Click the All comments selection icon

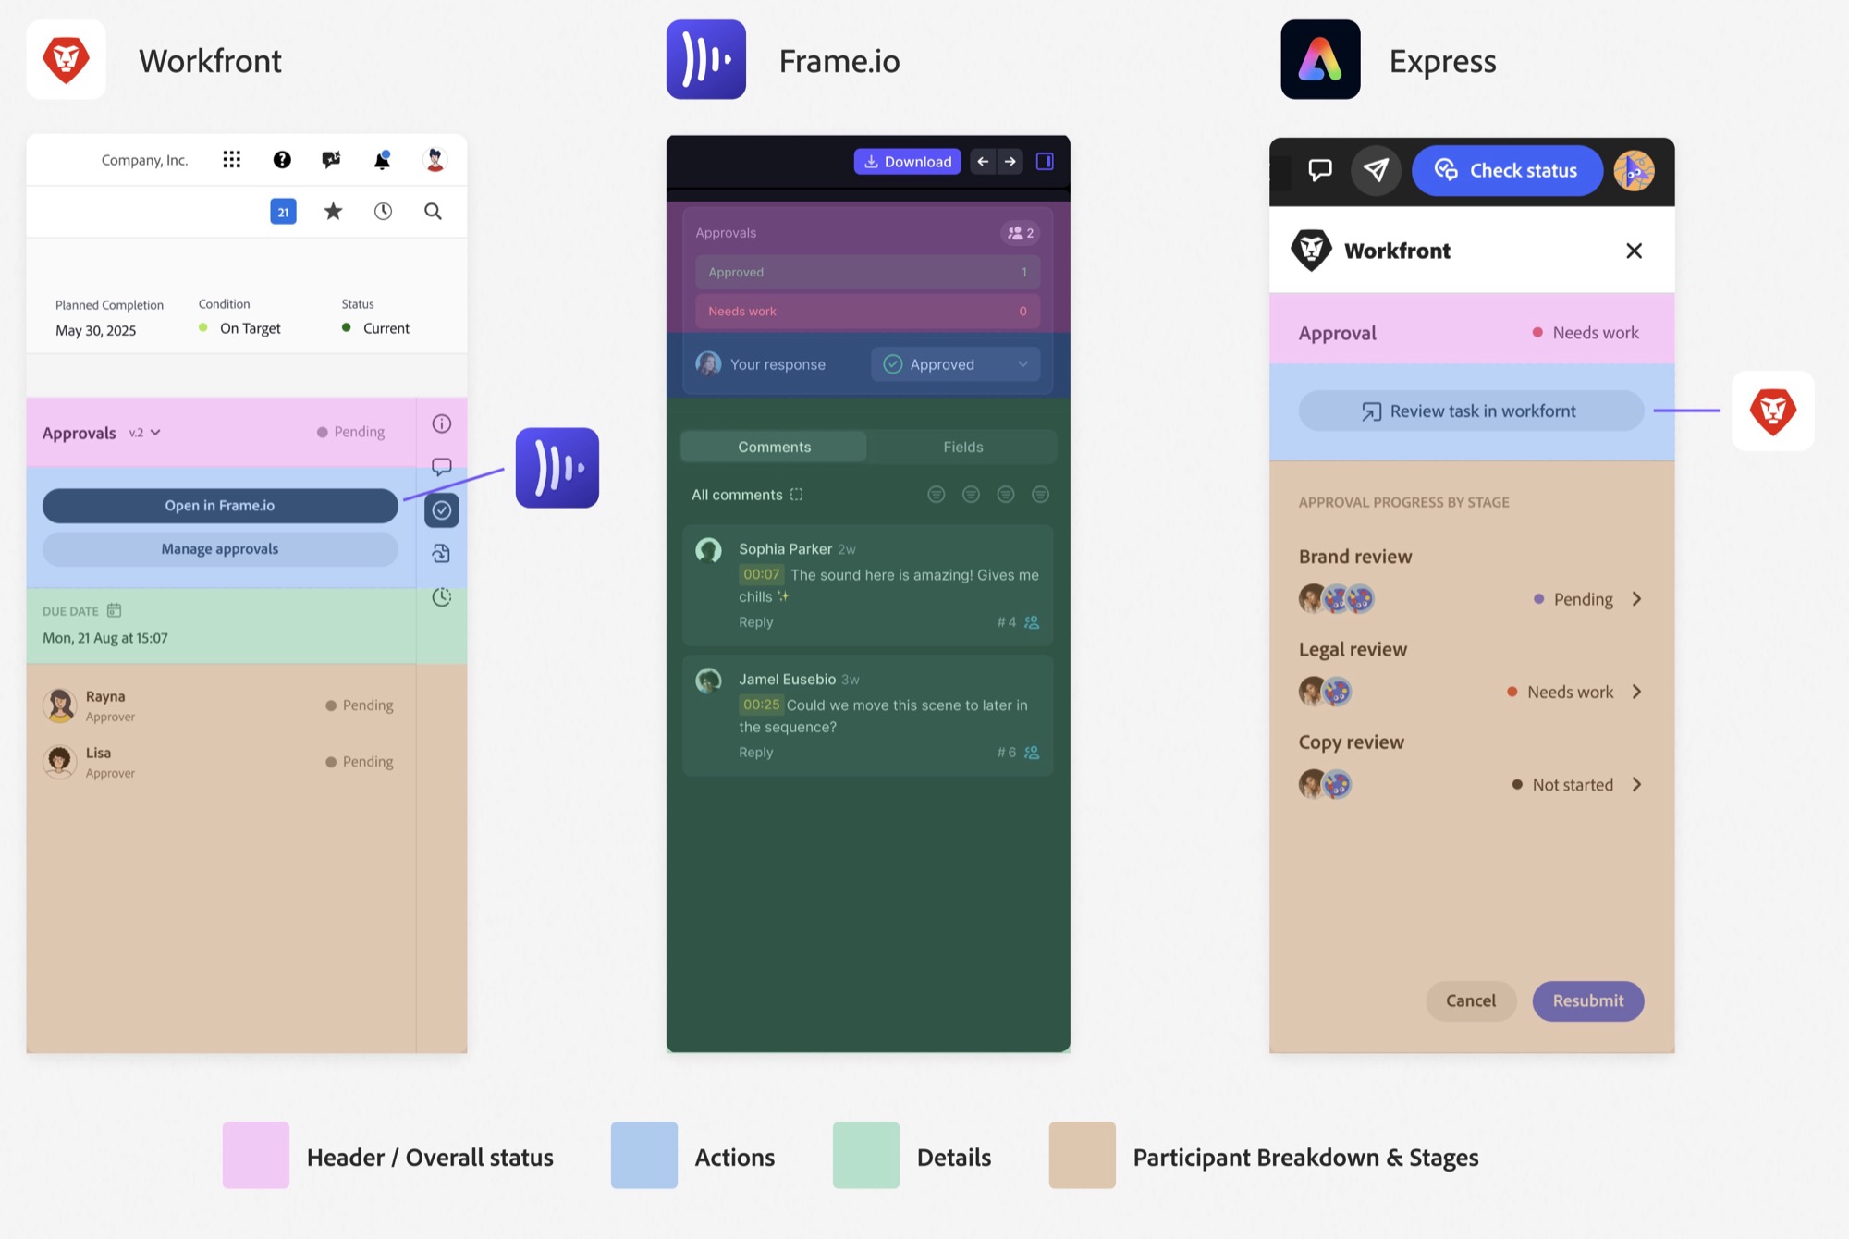(x=796, y=495)
